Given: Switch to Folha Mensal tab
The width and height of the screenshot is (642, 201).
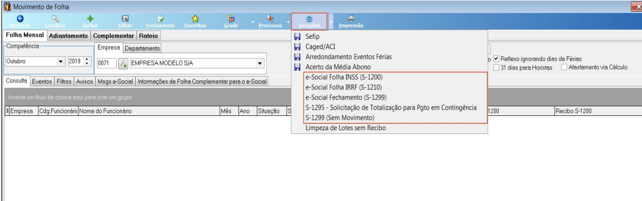Looking at the screenshot, I should (x=24, y=35).
